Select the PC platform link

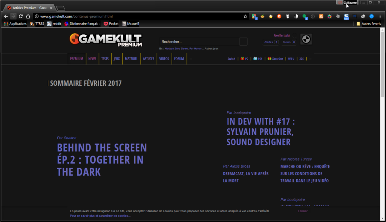244,59
